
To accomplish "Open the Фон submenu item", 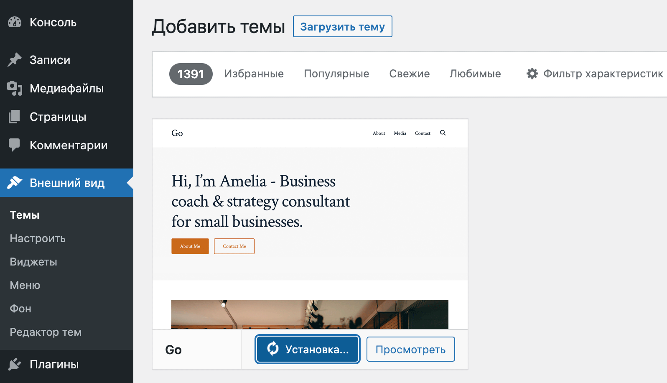I will 20,309.
